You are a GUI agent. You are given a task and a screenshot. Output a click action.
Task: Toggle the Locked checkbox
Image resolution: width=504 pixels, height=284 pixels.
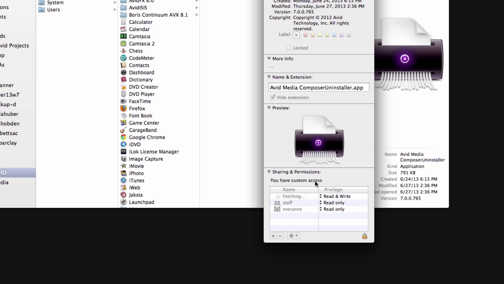pyautogui.click(x=289, y=48)
